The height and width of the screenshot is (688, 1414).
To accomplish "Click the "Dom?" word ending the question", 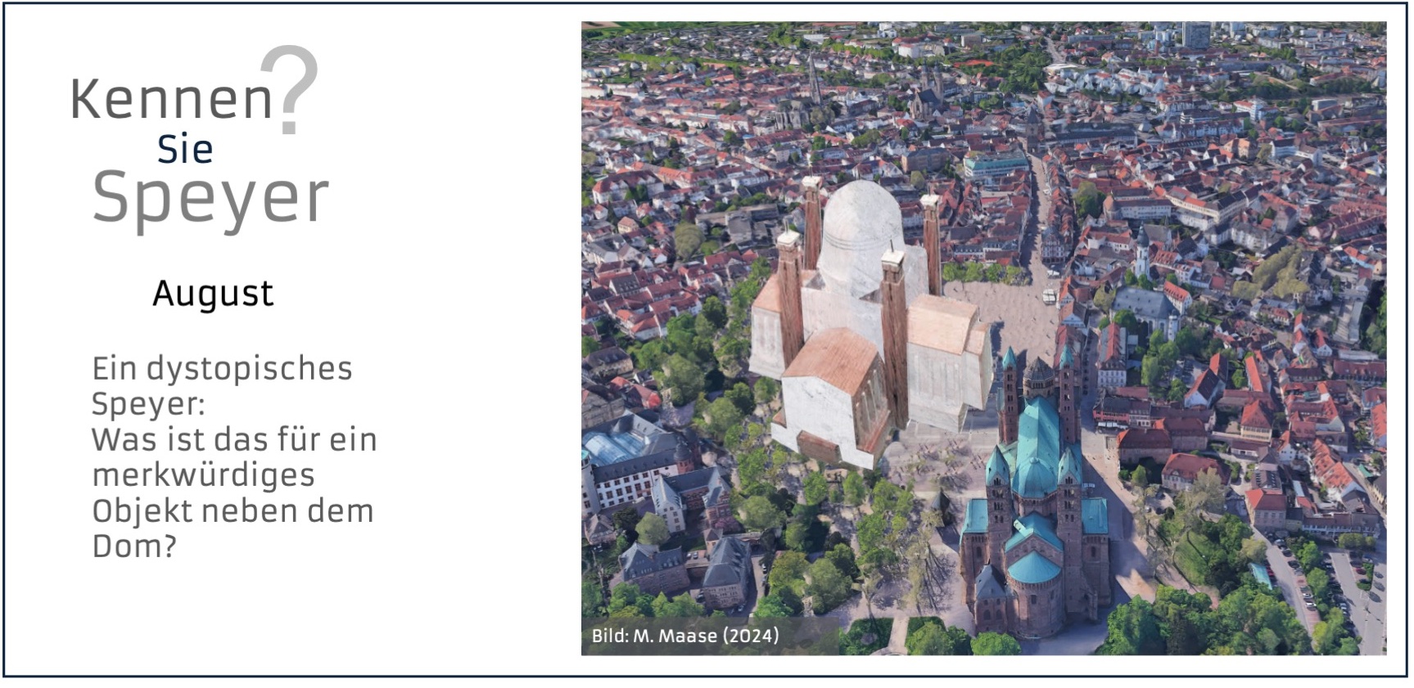I will tap(134, 546).
